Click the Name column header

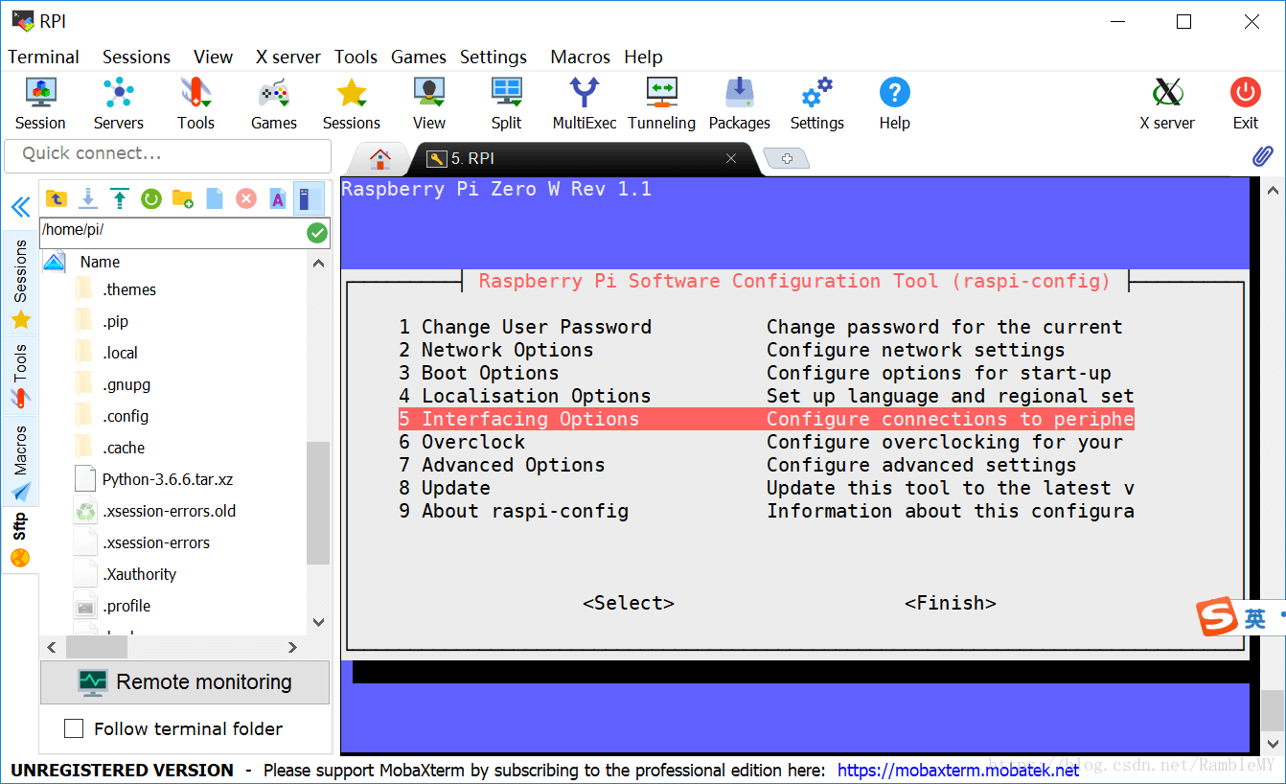(x=100, y=262)
